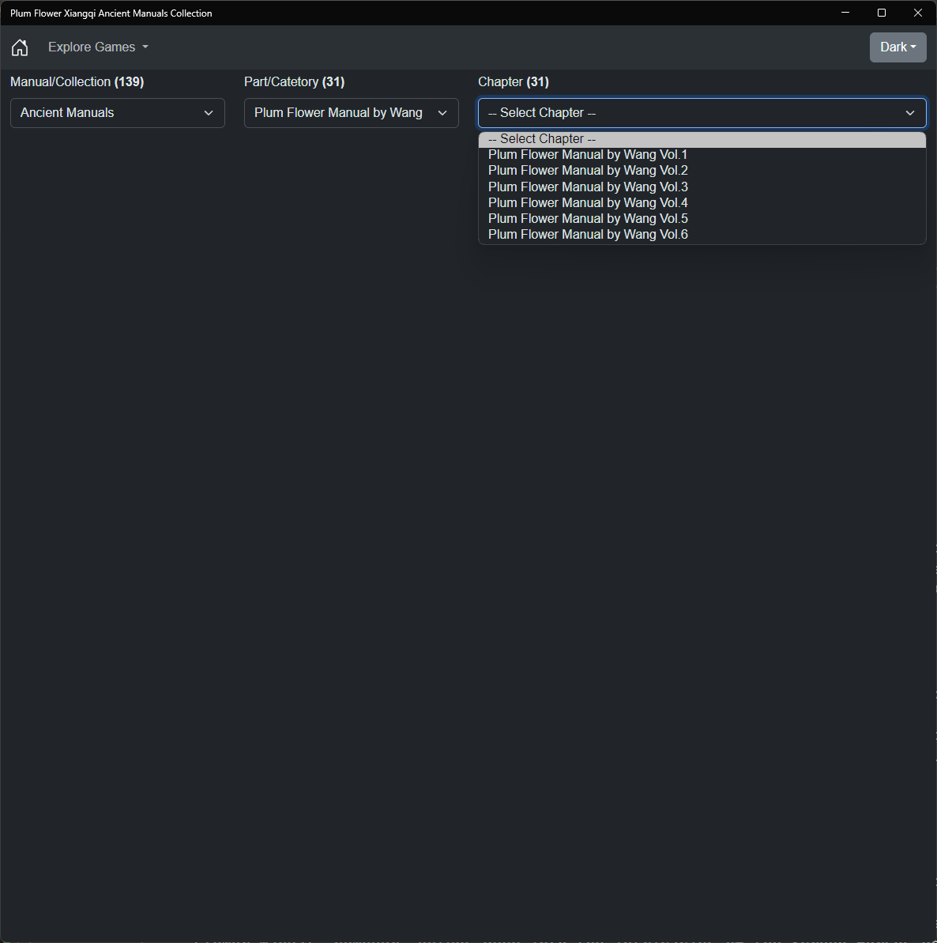Screen dimensions: 937x943
Task: Select Plum Flower Manual by Wang Vol.6
Action: [x=702, y=235]
